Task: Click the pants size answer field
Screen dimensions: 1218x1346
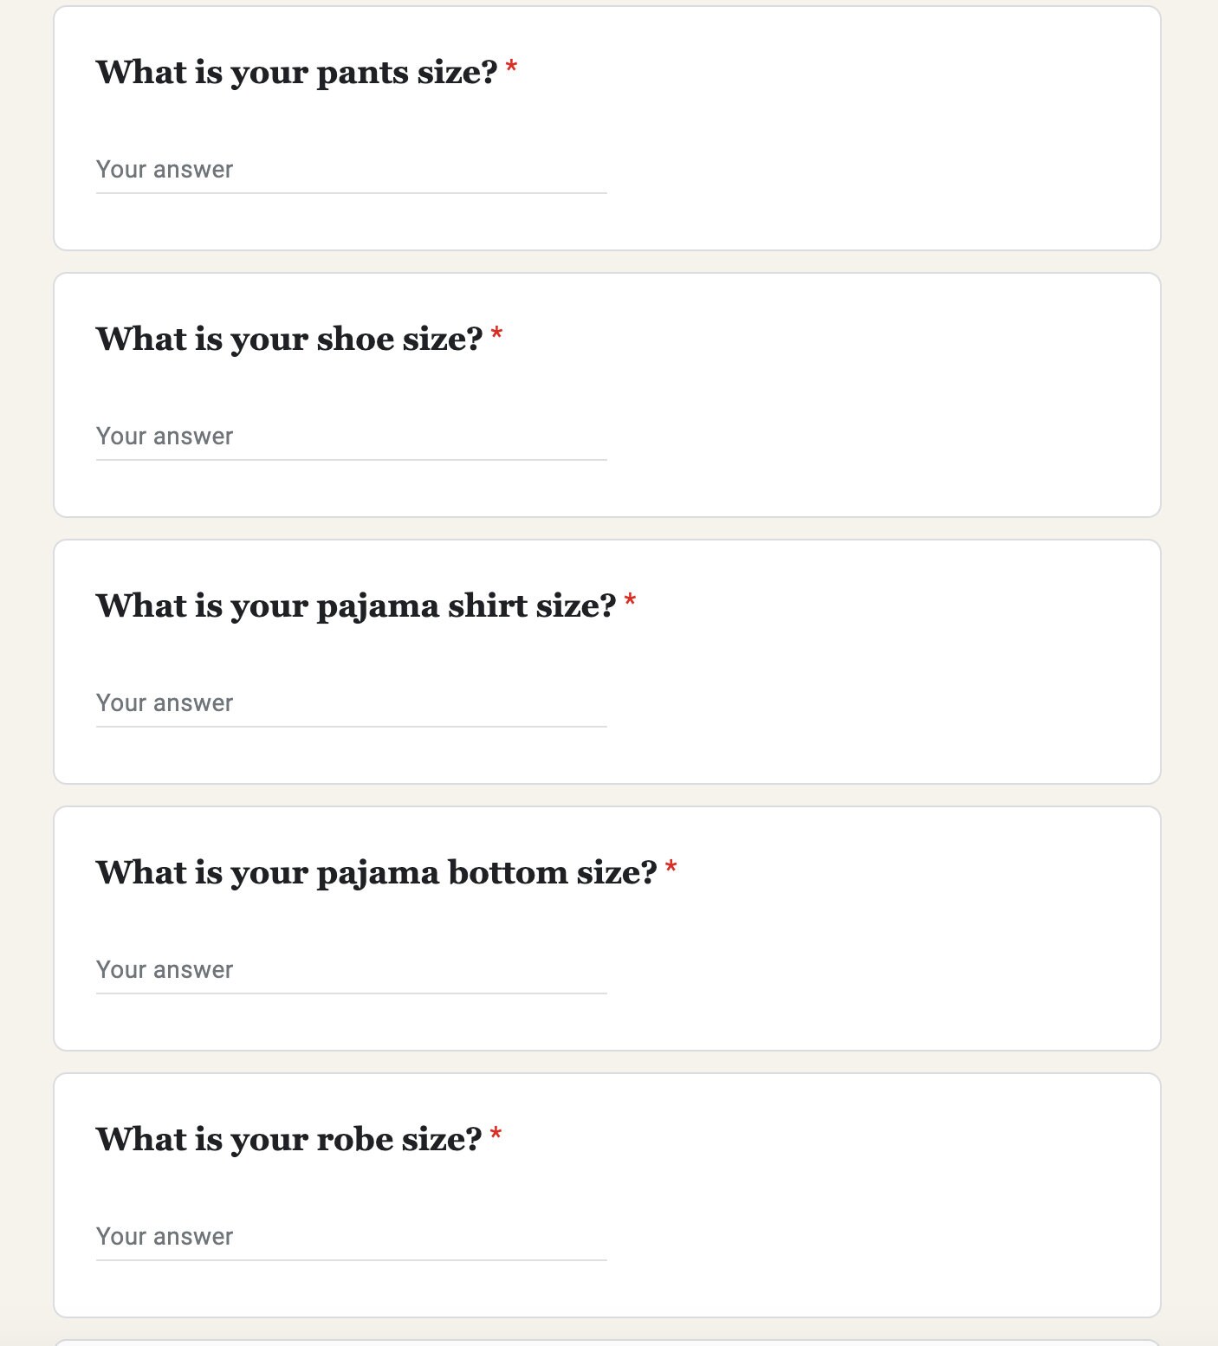Action: coord(351,170)
